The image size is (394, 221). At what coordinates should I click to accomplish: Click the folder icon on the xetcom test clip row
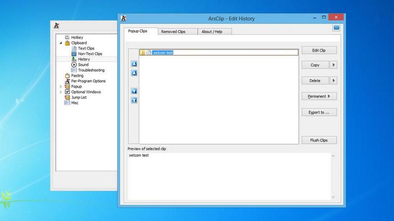tap(143, 53)
